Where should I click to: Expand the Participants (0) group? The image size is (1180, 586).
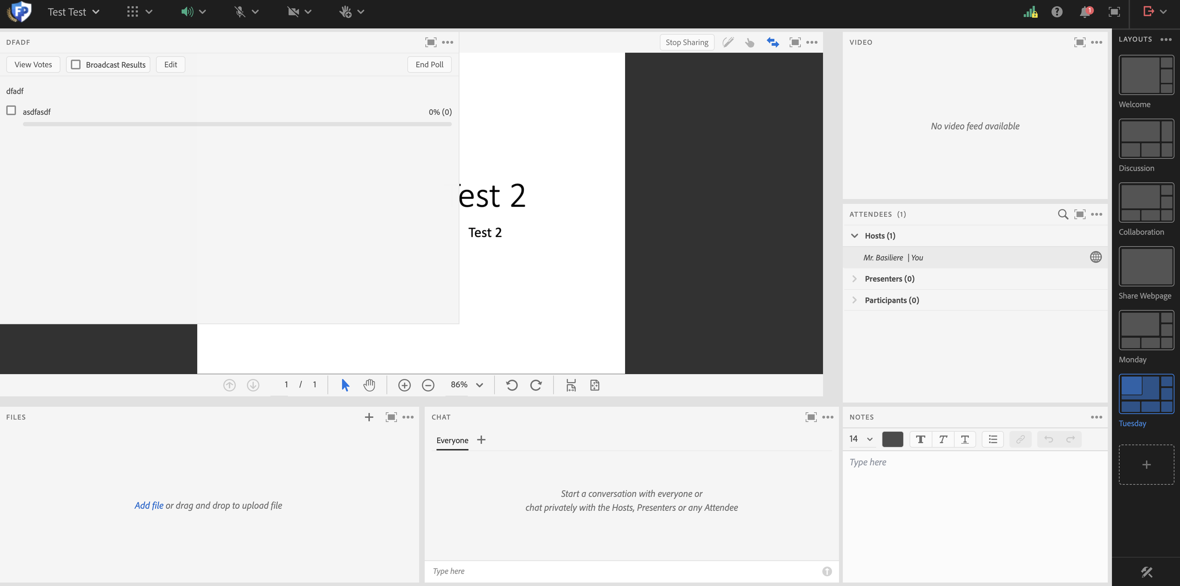[x=854, y=300]
